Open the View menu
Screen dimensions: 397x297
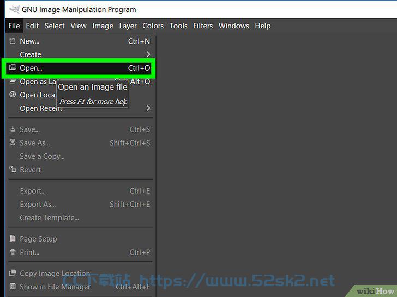[79, 26]
